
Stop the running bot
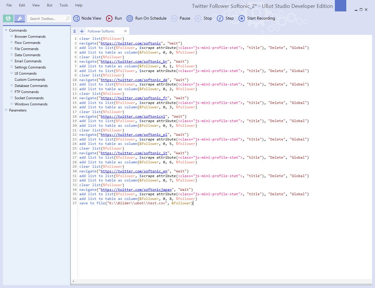click(x=203, y=18)
